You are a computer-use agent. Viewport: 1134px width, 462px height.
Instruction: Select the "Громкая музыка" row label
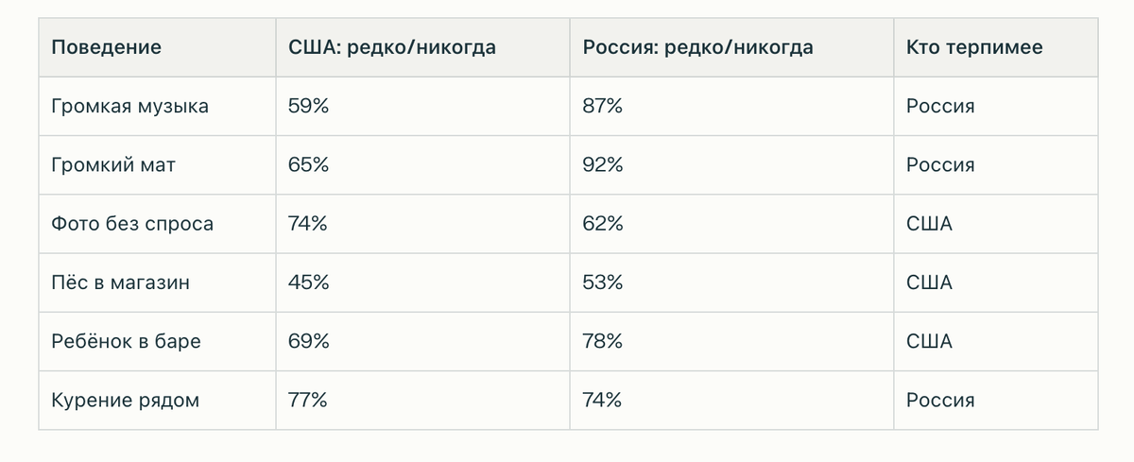pos(129,107)
